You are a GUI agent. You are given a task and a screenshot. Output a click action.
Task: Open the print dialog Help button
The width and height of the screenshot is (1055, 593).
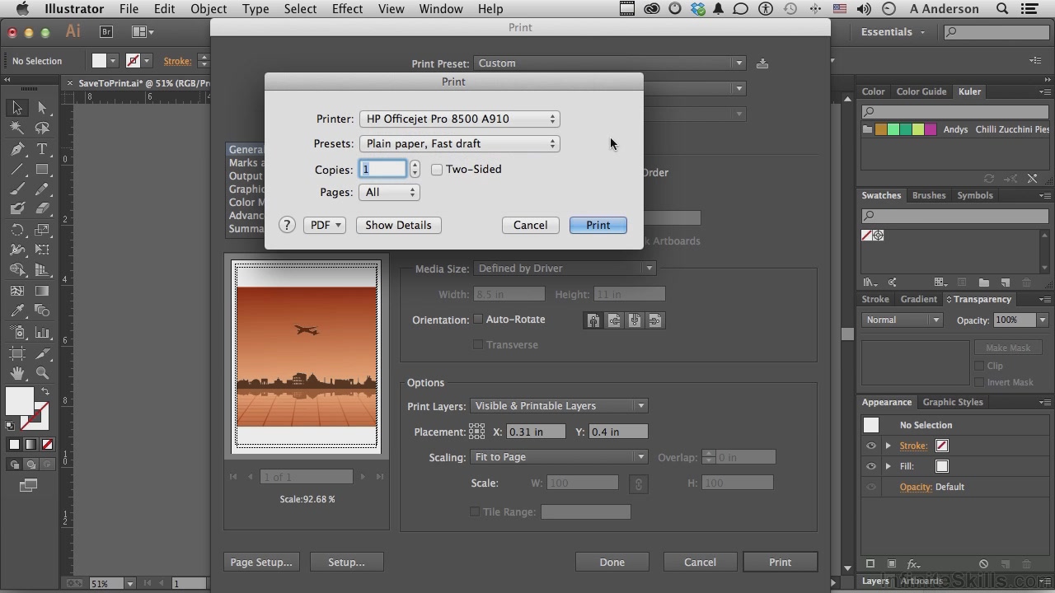[x=287, y=225]
